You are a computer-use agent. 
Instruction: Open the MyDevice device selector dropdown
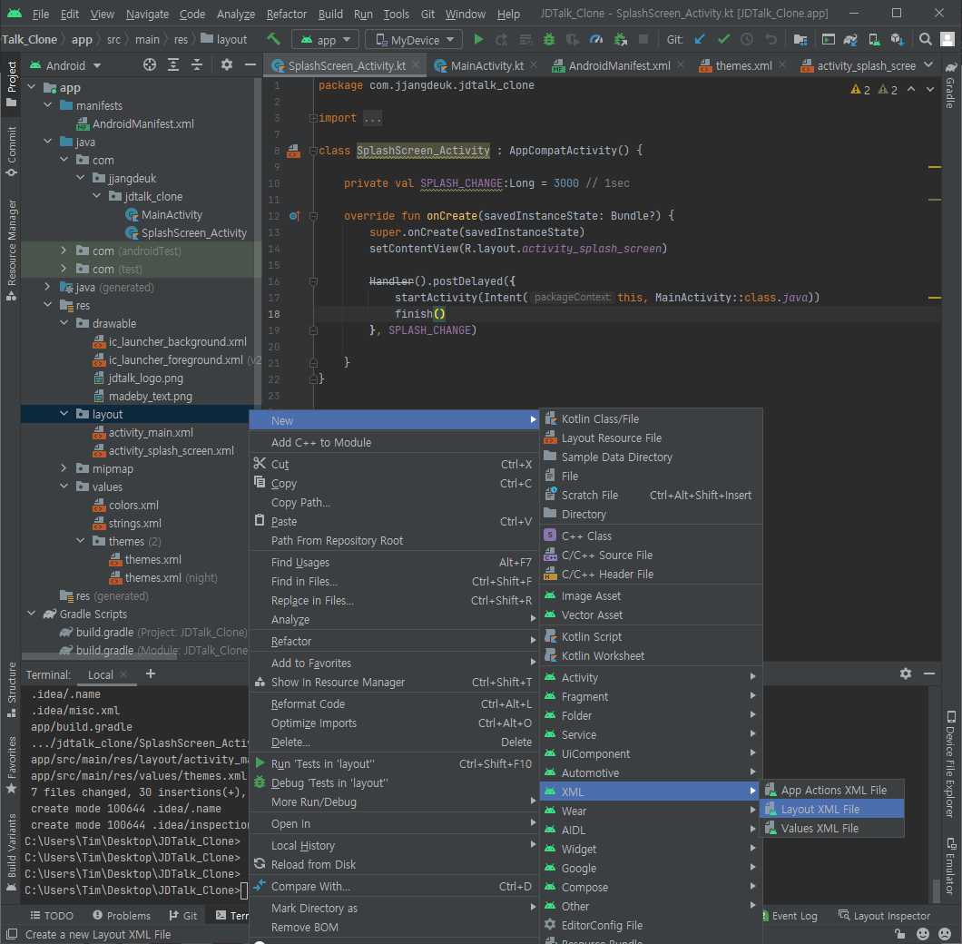(x=414, y=40)
